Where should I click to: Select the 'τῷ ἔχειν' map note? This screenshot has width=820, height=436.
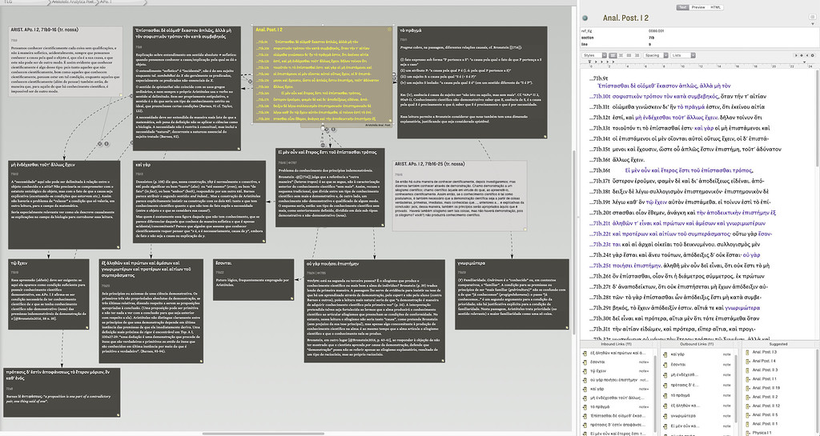point(49,294)
